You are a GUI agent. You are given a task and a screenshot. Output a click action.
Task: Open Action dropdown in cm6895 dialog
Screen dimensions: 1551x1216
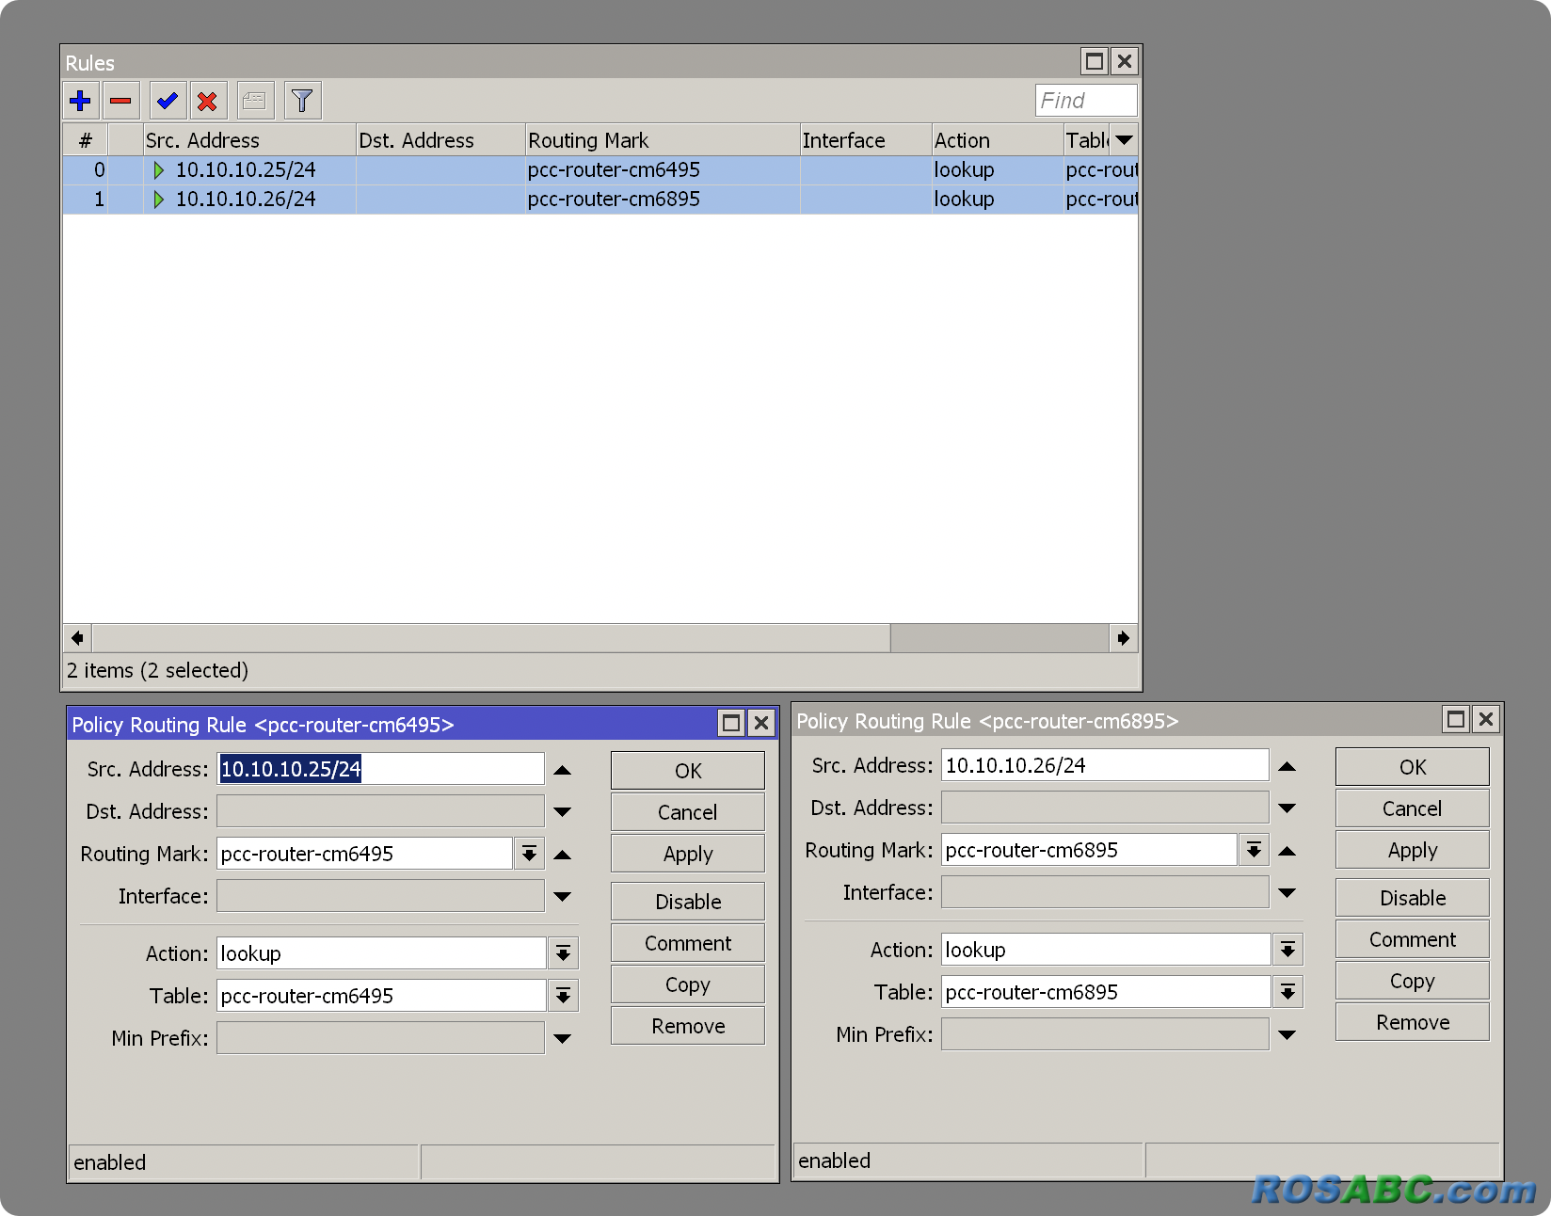(x=1287, y=950)
